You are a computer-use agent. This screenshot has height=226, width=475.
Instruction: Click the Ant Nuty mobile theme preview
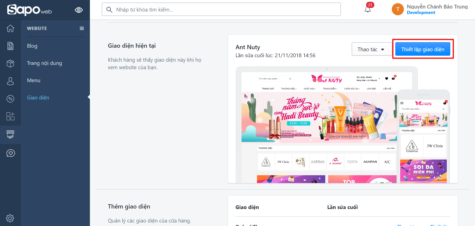[423, 136]
